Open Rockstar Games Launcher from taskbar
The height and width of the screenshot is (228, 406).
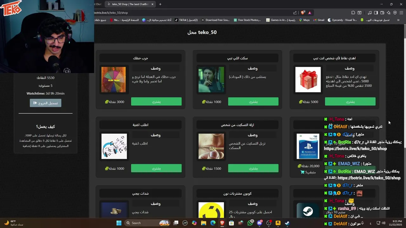pyautogui.click(x=278, y=223)
